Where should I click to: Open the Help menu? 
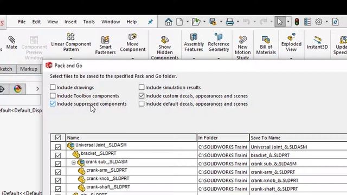click(x=131, y=22)
